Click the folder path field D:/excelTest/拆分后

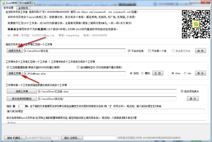click(x=75, y=51)
